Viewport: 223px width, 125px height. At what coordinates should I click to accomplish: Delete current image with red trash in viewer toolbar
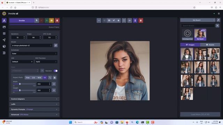141,20
